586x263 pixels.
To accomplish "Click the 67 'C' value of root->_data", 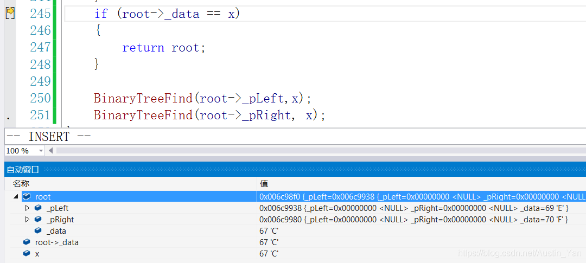I will coord(269,242).
